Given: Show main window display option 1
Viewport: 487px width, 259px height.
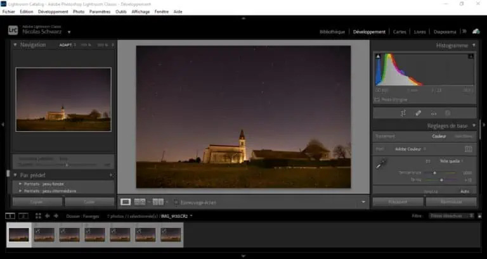Looking at the screenshot, I should 10,216.
